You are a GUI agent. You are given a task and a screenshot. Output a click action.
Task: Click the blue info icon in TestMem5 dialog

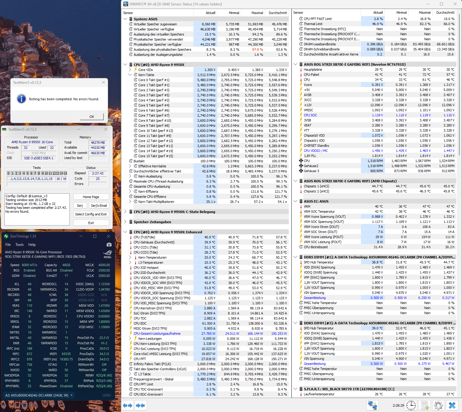[x=21, y=99]
